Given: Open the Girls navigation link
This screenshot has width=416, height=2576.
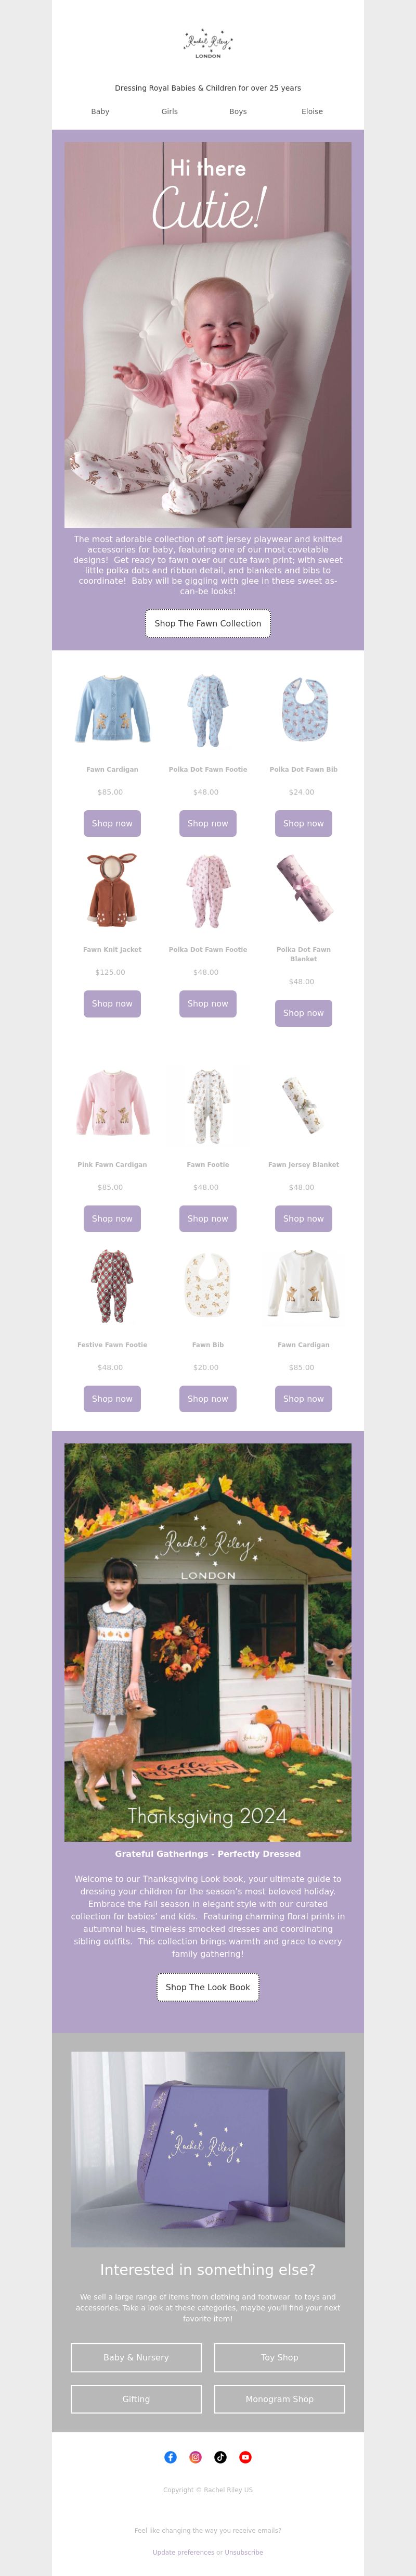Looking at the screenshot, I should pyautogui.click(x=170, y=112).
